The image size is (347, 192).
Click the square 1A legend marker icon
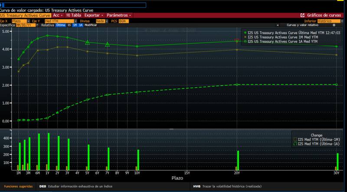pyautogui.click(x=245, y=41)
